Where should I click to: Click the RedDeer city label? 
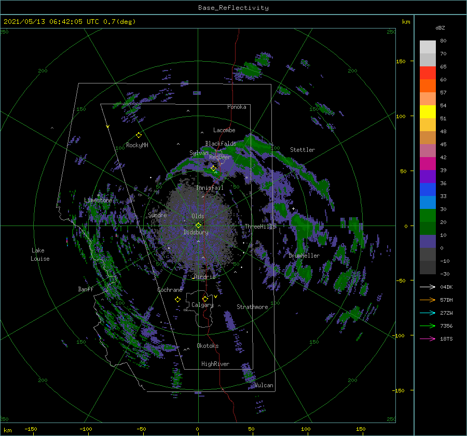(220, 157)
